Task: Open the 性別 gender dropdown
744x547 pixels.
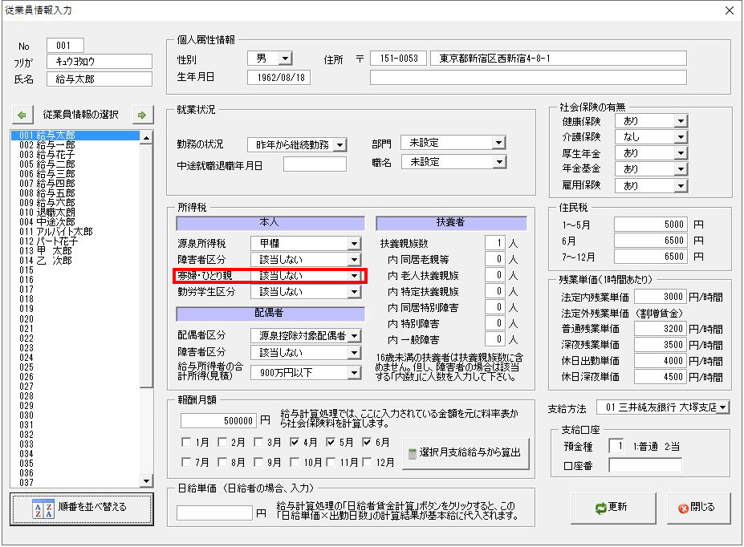Action: 285,59
